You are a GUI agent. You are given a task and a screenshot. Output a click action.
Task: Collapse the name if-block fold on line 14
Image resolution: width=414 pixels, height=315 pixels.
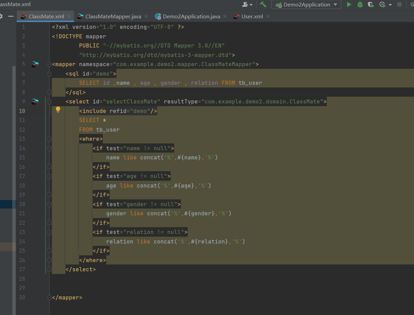50,148
